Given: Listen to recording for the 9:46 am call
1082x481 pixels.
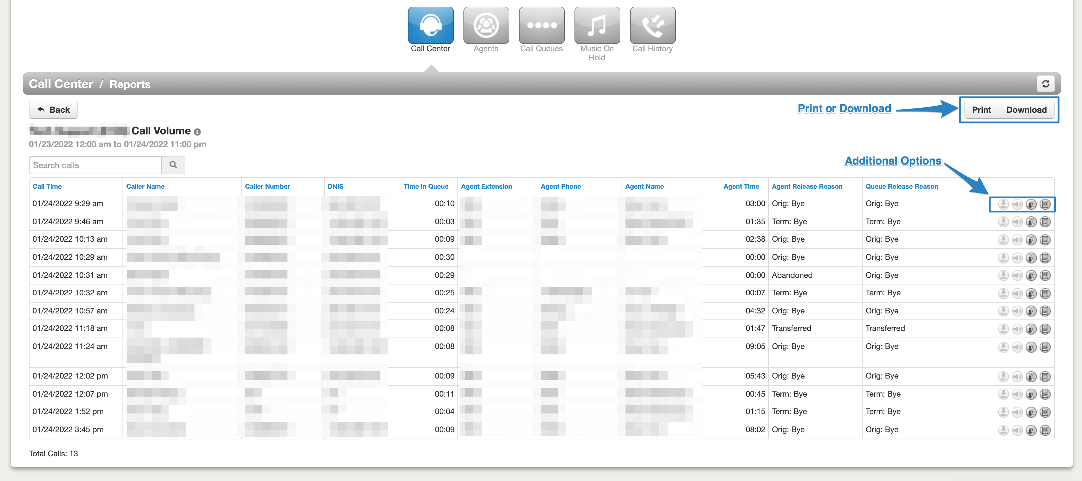Looking at the screenshot, I should [1017, 222].
